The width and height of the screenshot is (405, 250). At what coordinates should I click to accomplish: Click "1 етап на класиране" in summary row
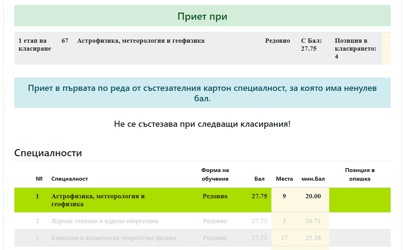coord(34,45)
